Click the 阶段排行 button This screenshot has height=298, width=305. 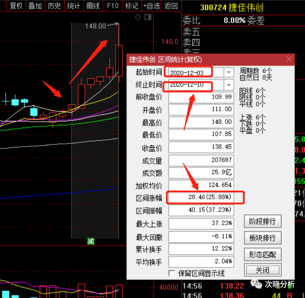click(x=263, y=221)
